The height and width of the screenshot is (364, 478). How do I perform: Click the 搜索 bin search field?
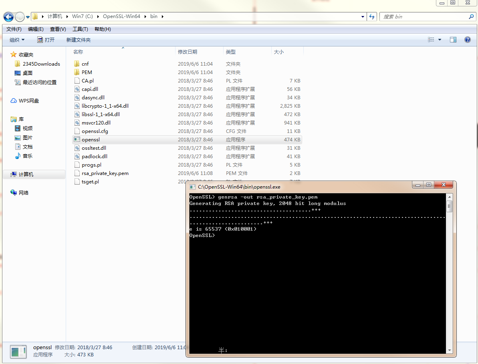pos(424,16)
